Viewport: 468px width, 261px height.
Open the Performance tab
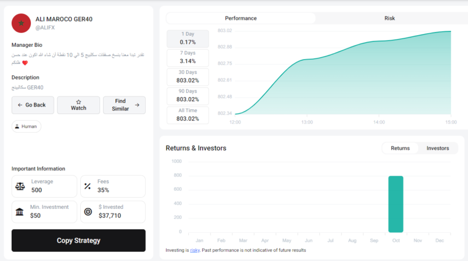point(241,18)
